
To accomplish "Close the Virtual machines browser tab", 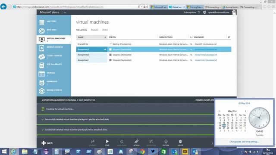I will (184, 7).
